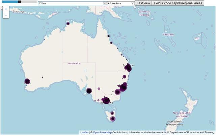
Task: Zoom in on the map
Action: click(x=6, y=9)
